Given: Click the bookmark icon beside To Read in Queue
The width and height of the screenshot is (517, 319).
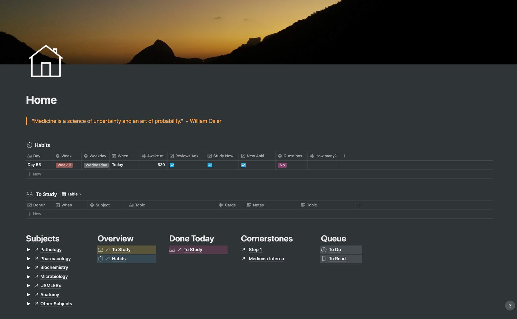Looking at the screenshot, I should point(324,259).
